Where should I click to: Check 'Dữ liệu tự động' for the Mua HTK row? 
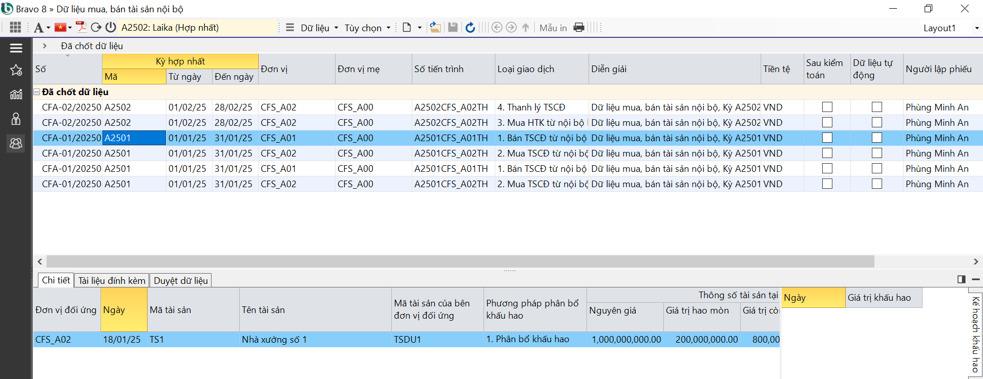click(876, 123)
